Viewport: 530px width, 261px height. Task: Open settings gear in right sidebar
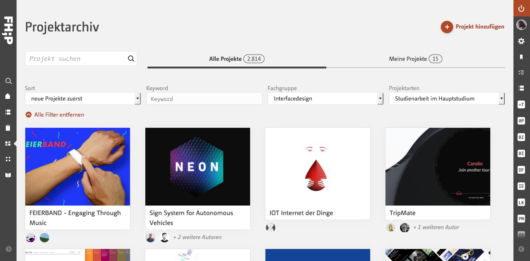(x=522, y=41)
